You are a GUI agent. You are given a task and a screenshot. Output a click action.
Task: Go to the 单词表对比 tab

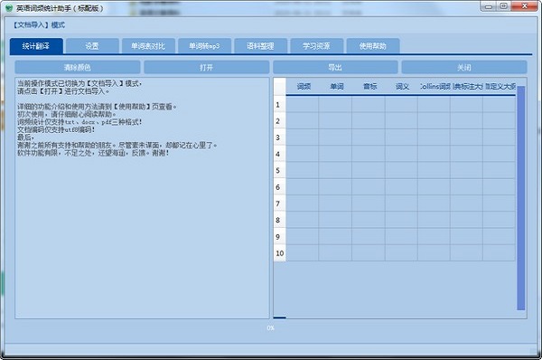pos(148,46)
